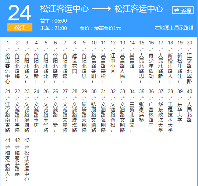
Task: Select stop 37 华东政法大学
Action: click(161, 117)
